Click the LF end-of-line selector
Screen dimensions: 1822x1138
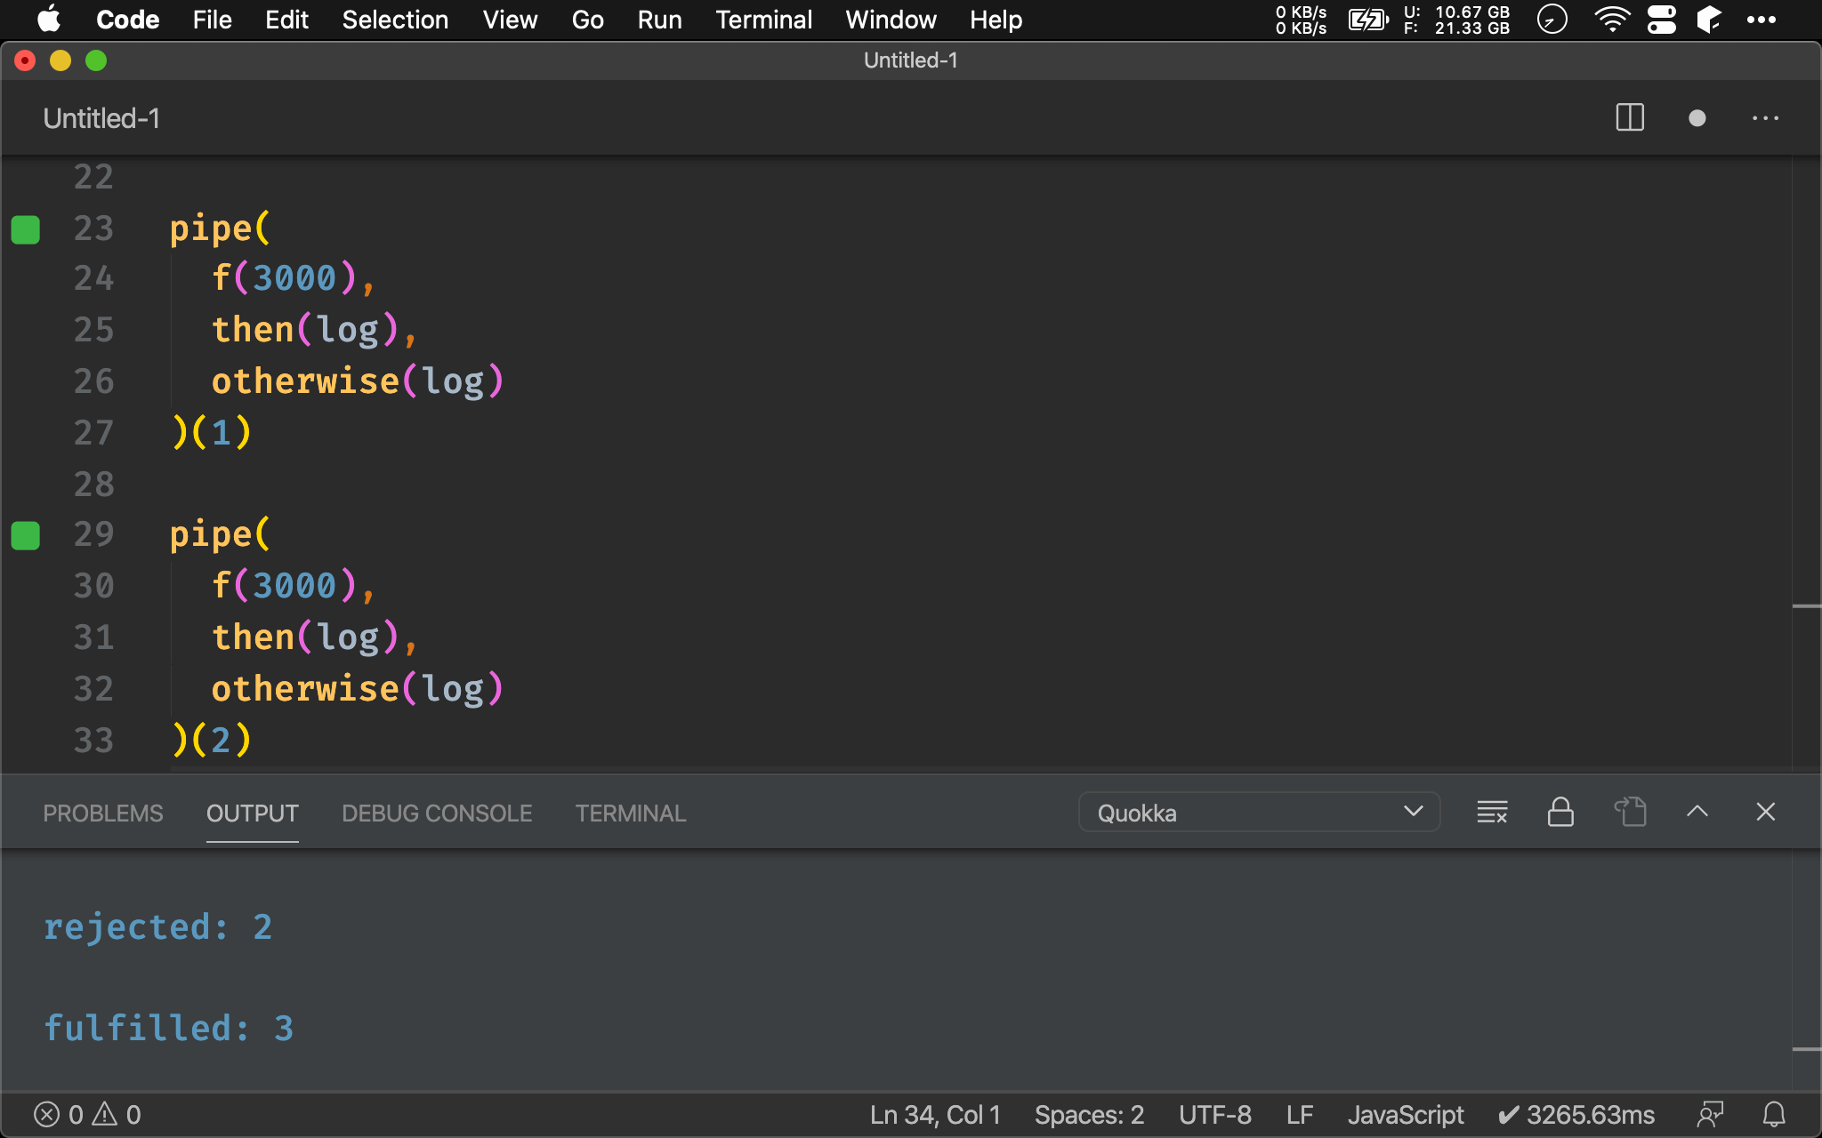pyautogui.click(x=1300, y=1115)
